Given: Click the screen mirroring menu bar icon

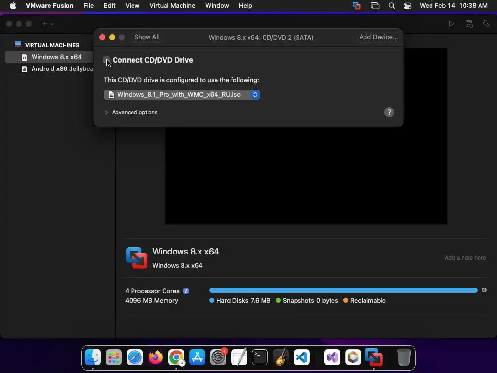Looking at the screenshot, I should point(375,6).
